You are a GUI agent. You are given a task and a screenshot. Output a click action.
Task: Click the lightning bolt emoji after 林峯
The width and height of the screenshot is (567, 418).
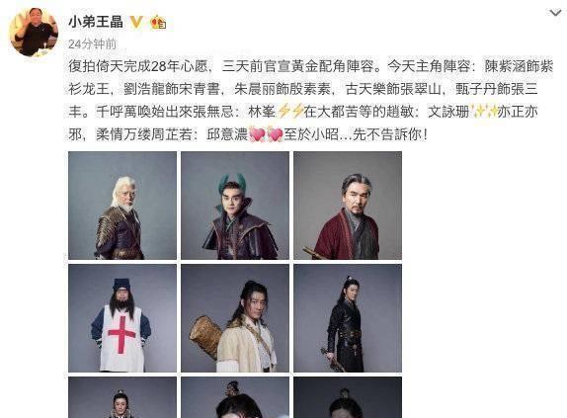[290, 112]
